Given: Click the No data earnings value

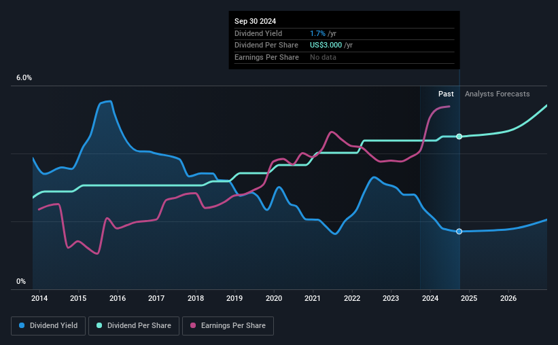Looking at the screenshot, I should click(323, 57).
